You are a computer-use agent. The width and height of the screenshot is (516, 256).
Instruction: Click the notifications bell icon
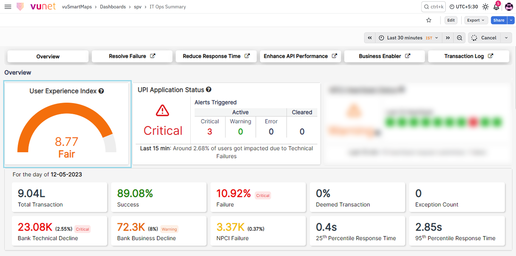496,7
